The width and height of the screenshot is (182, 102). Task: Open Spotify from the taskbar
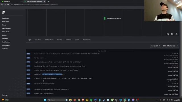click(91, 100)
